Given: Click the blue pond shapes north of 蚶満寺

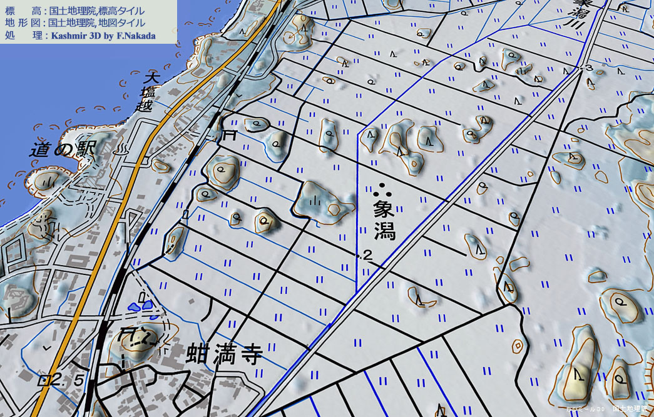Looking at the screenshot, I should [140, 306].
